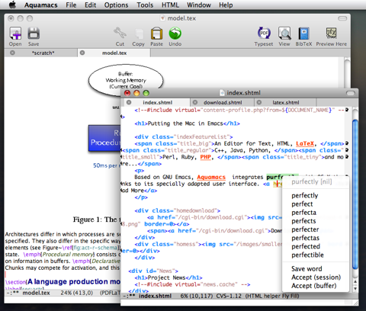Click the model.tex mode line at the bottom
This screenshot has width=366, height=311.
coord(63,293)
